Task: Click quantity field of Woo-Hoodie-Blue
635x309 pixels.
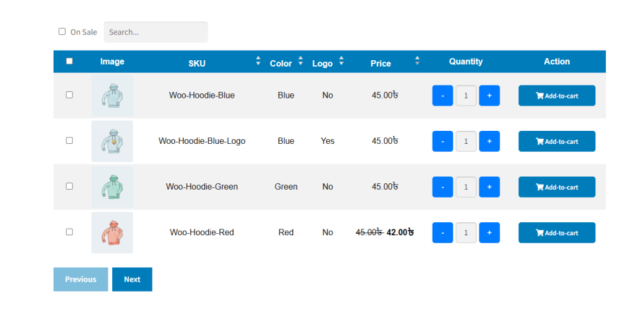Action: (466, 95)
